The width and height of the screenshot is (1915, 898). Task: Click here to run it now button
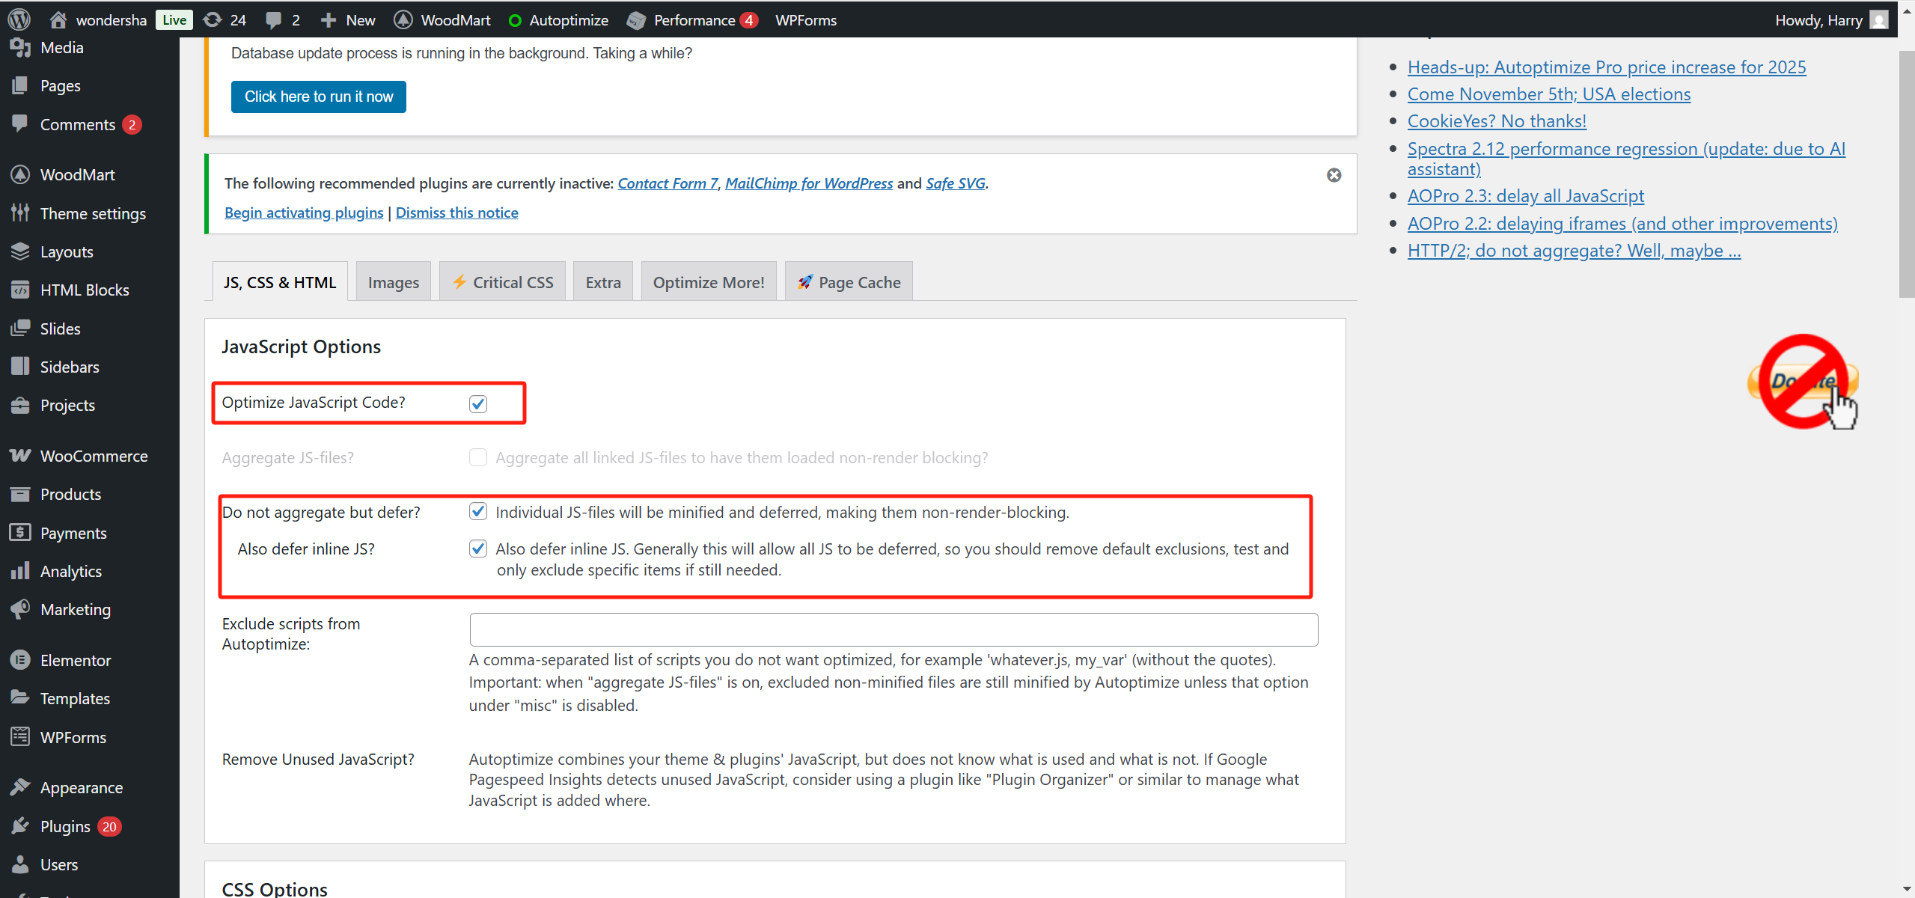click(318, 97)
